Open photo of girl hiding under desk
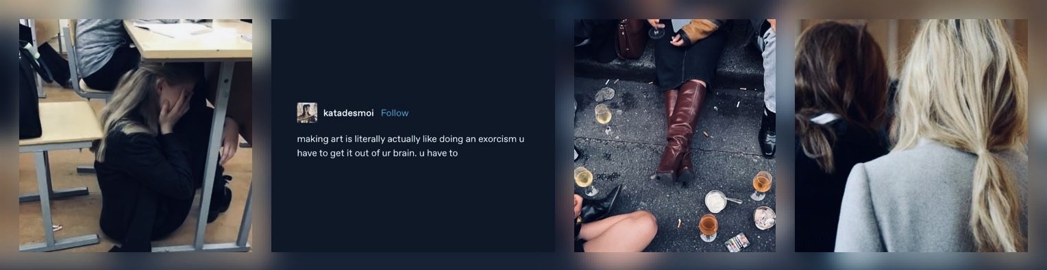 [x=136, y=136]
